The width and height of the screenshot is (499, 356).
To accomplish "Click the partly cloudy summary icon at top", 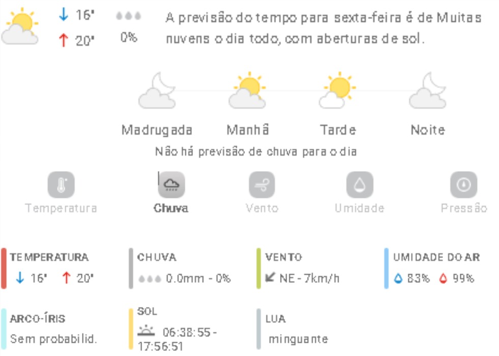I will [20, 27].
